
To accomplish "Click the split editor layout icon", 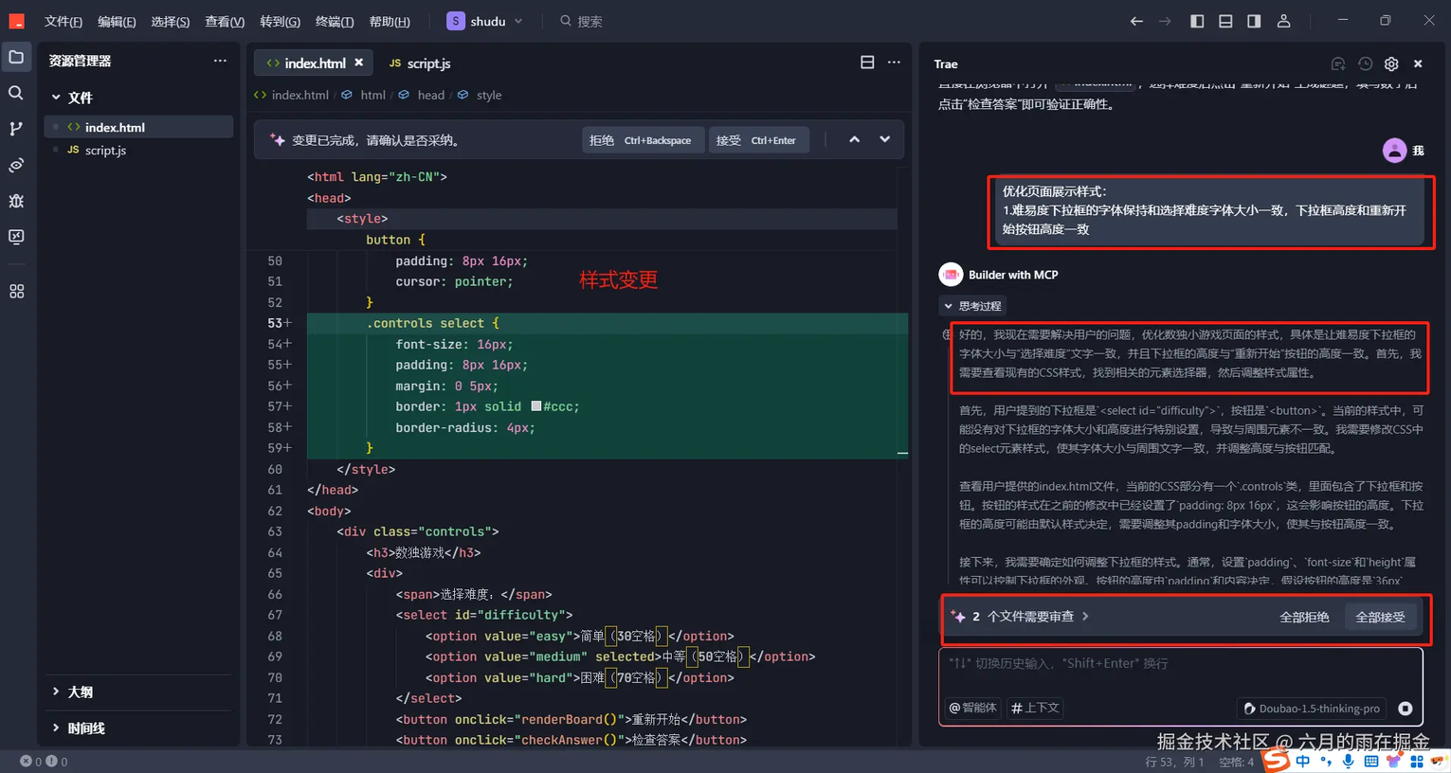I will (867, 63).
